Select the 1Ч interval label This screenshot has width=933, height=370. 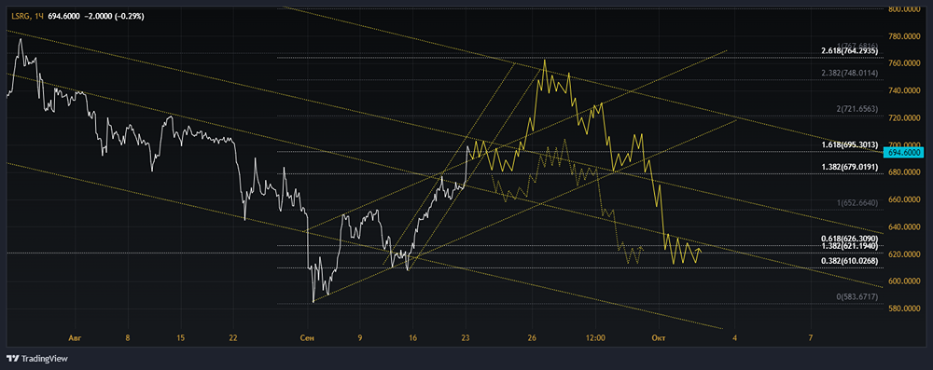(38, 16)
